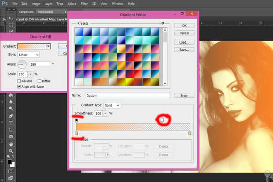Open the Window menu
Screen dimensions: 273x182
[118, 4]
